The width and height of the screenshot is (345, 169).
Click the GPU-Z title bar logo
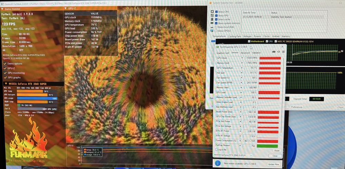218,47
